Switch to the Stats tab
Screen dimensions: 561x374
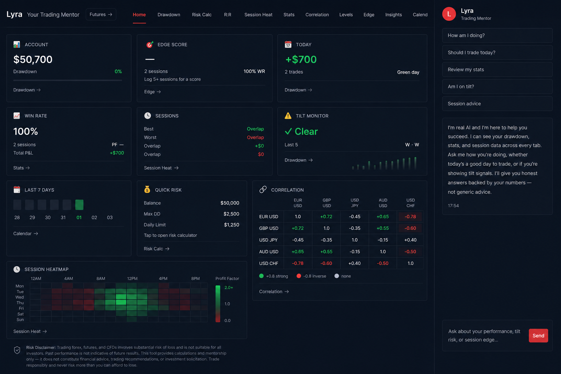click(289, 15)
